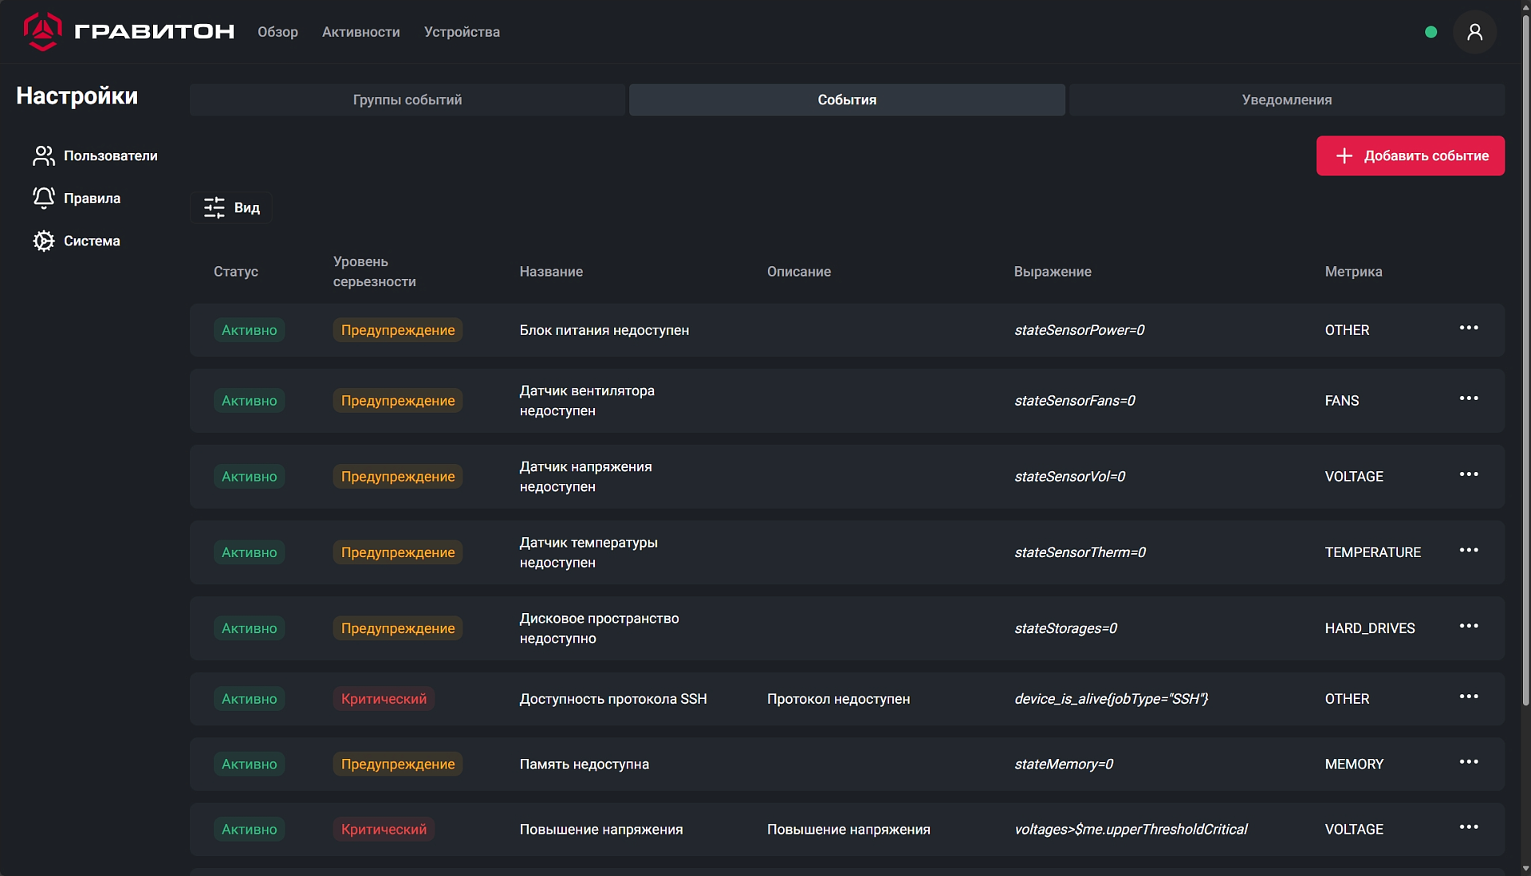
Task: Click the green connection status indicator
Action: click(1431, 32)
